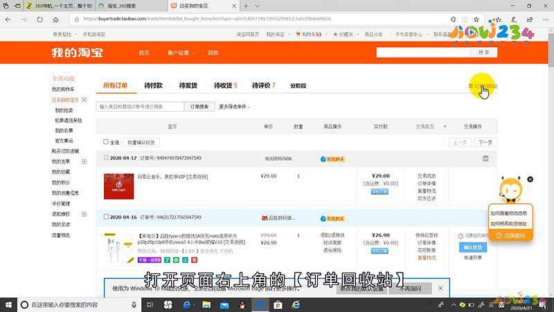Click the 不再询问 button in Edge prompt
Viewport: 554px width, 312px height.
click(410, 288)
